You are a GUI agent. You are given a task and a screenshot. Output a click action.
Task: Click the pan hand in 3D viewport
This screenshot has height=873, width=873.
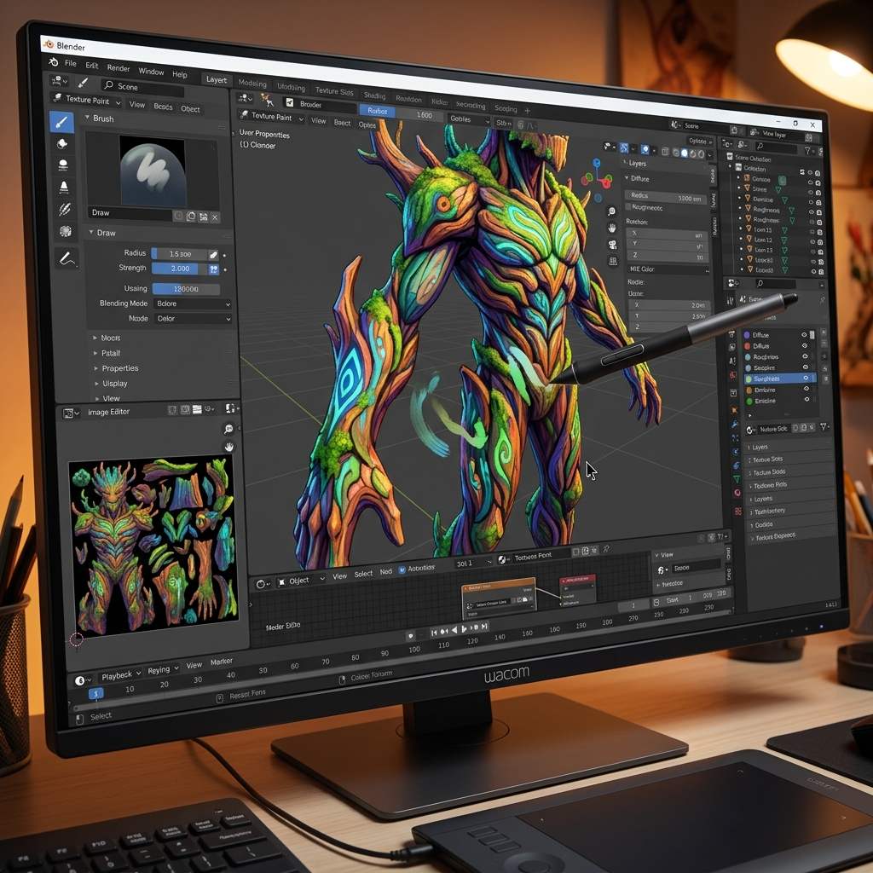click(x=612, y=228)
